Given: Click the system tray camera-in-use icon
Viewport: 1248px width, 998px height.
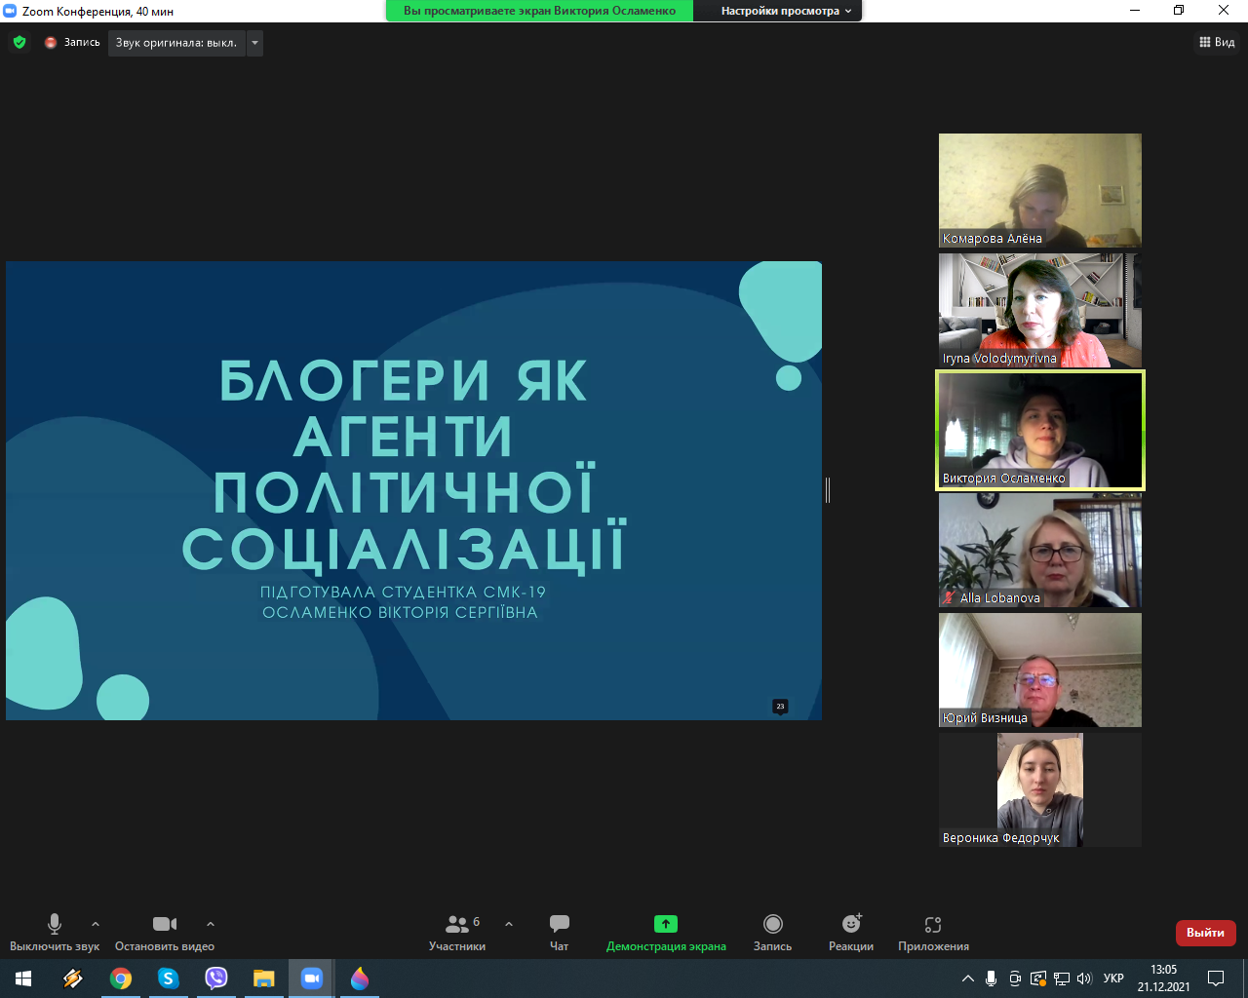Looking at the screenshot, I should 1015,979.
